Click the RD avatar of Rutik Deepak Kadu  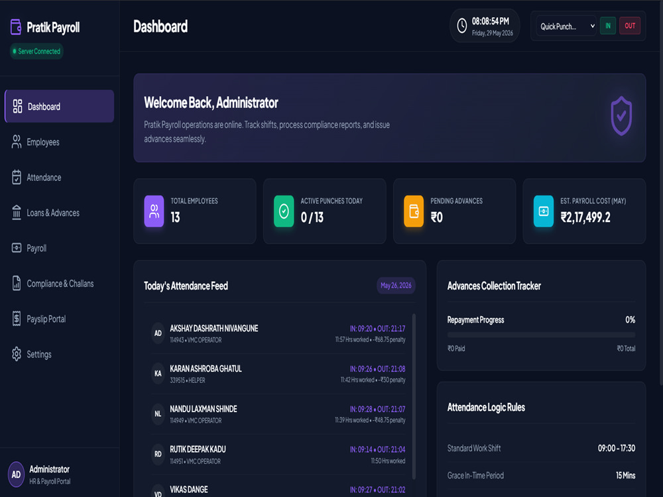158,455
